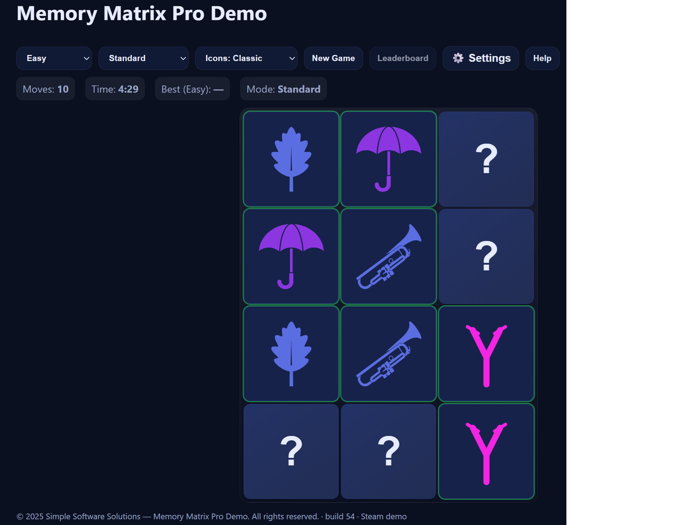Click the leaf card in the third row

pyautogui.click(x=291, y=353)
